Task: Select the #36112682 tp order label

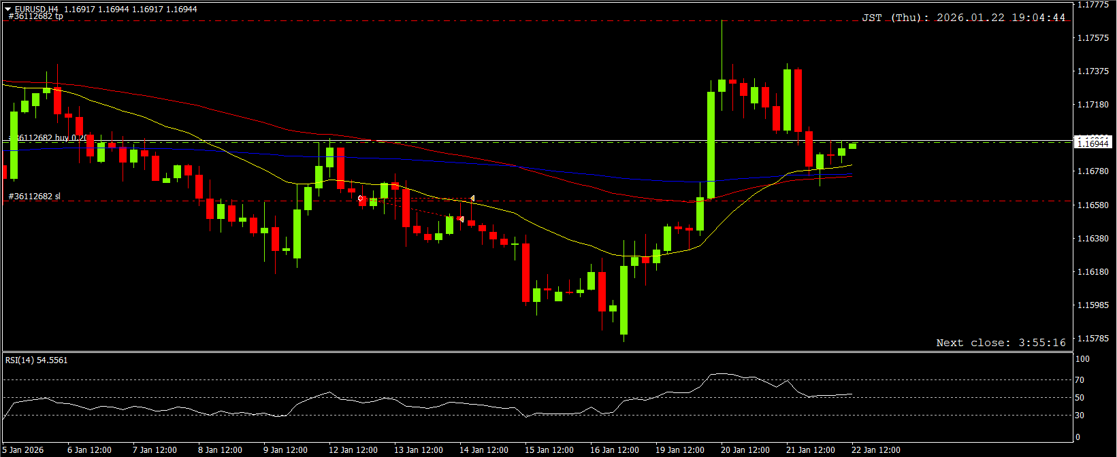Action: (35, 16)
